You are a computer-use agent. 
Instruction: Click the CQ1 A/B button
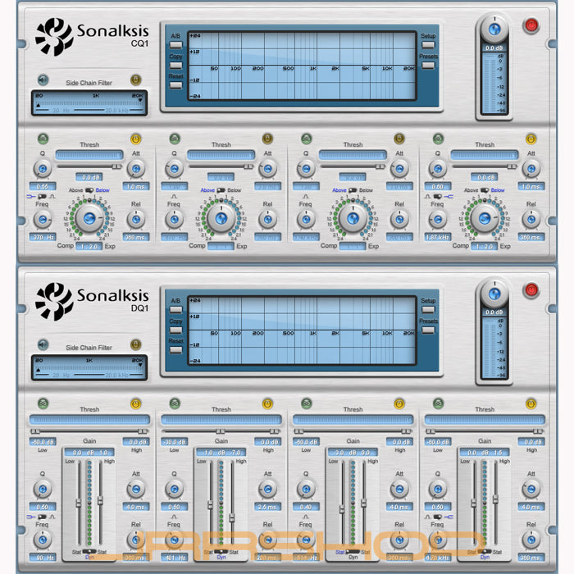point(175,44)
